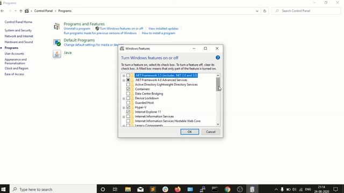The width and height of the screenshot is (344, 193).
Task: Click battery icon in system tray
Action: [288, 189]
